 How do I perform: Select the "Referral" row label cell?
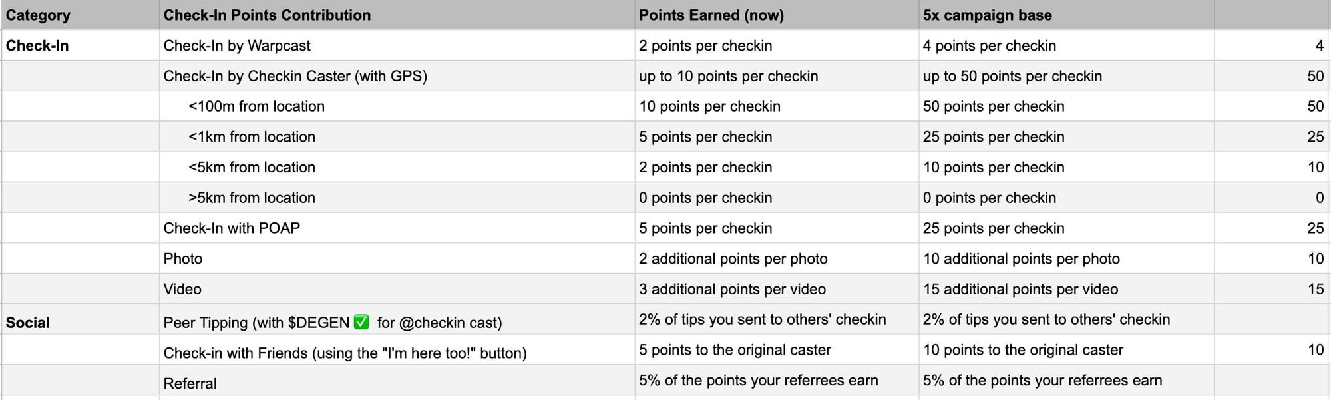coord(190,383)
